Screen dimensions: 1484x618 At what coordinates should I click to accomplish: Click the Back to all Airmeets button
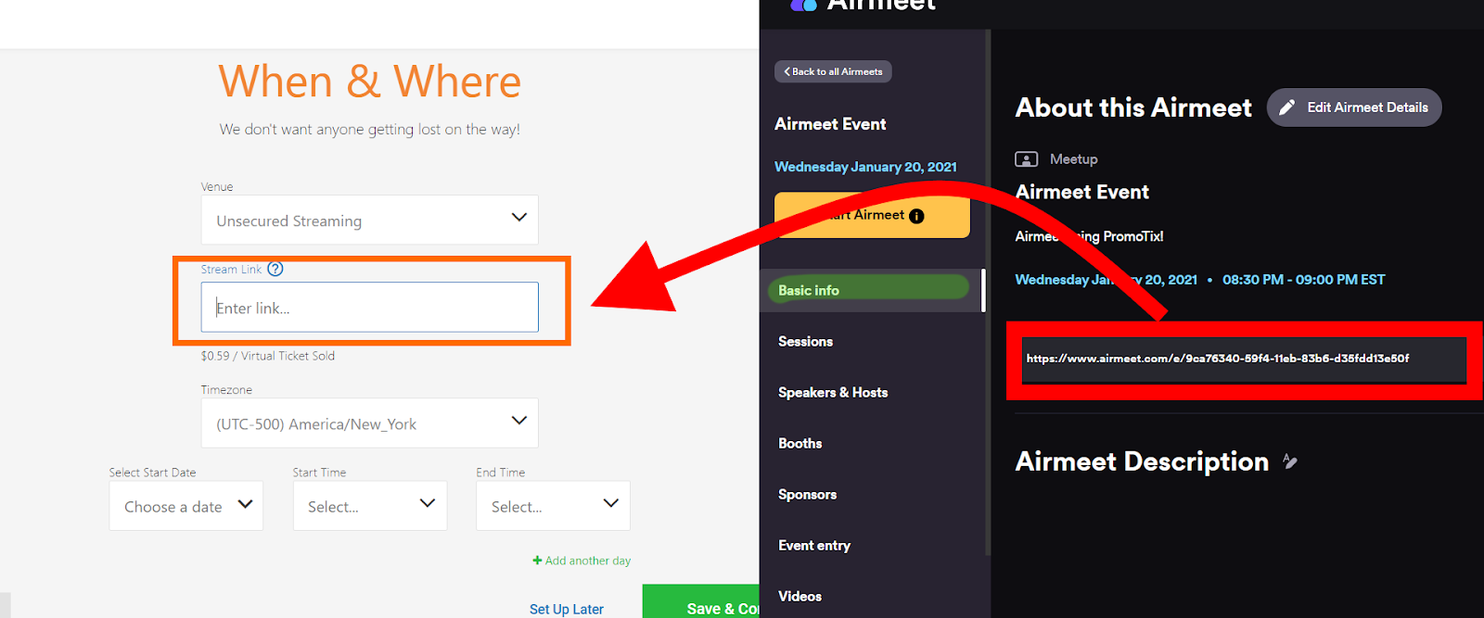coord(833,71)
